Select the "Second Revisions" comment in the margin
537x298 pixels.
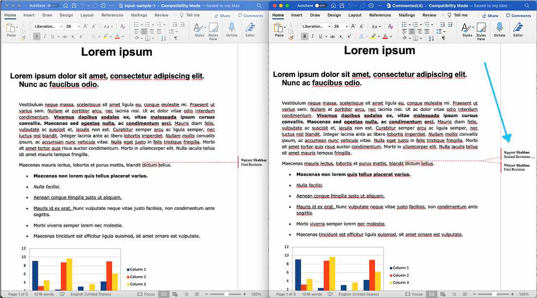(519, 155)
